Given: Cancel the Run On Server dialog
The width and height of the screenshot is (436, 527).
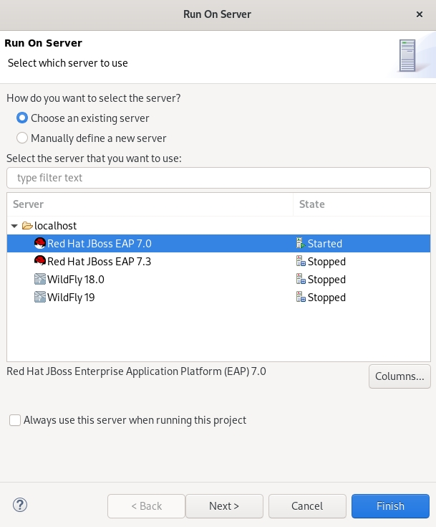Looking at the screenshot, I should (307, 506).
